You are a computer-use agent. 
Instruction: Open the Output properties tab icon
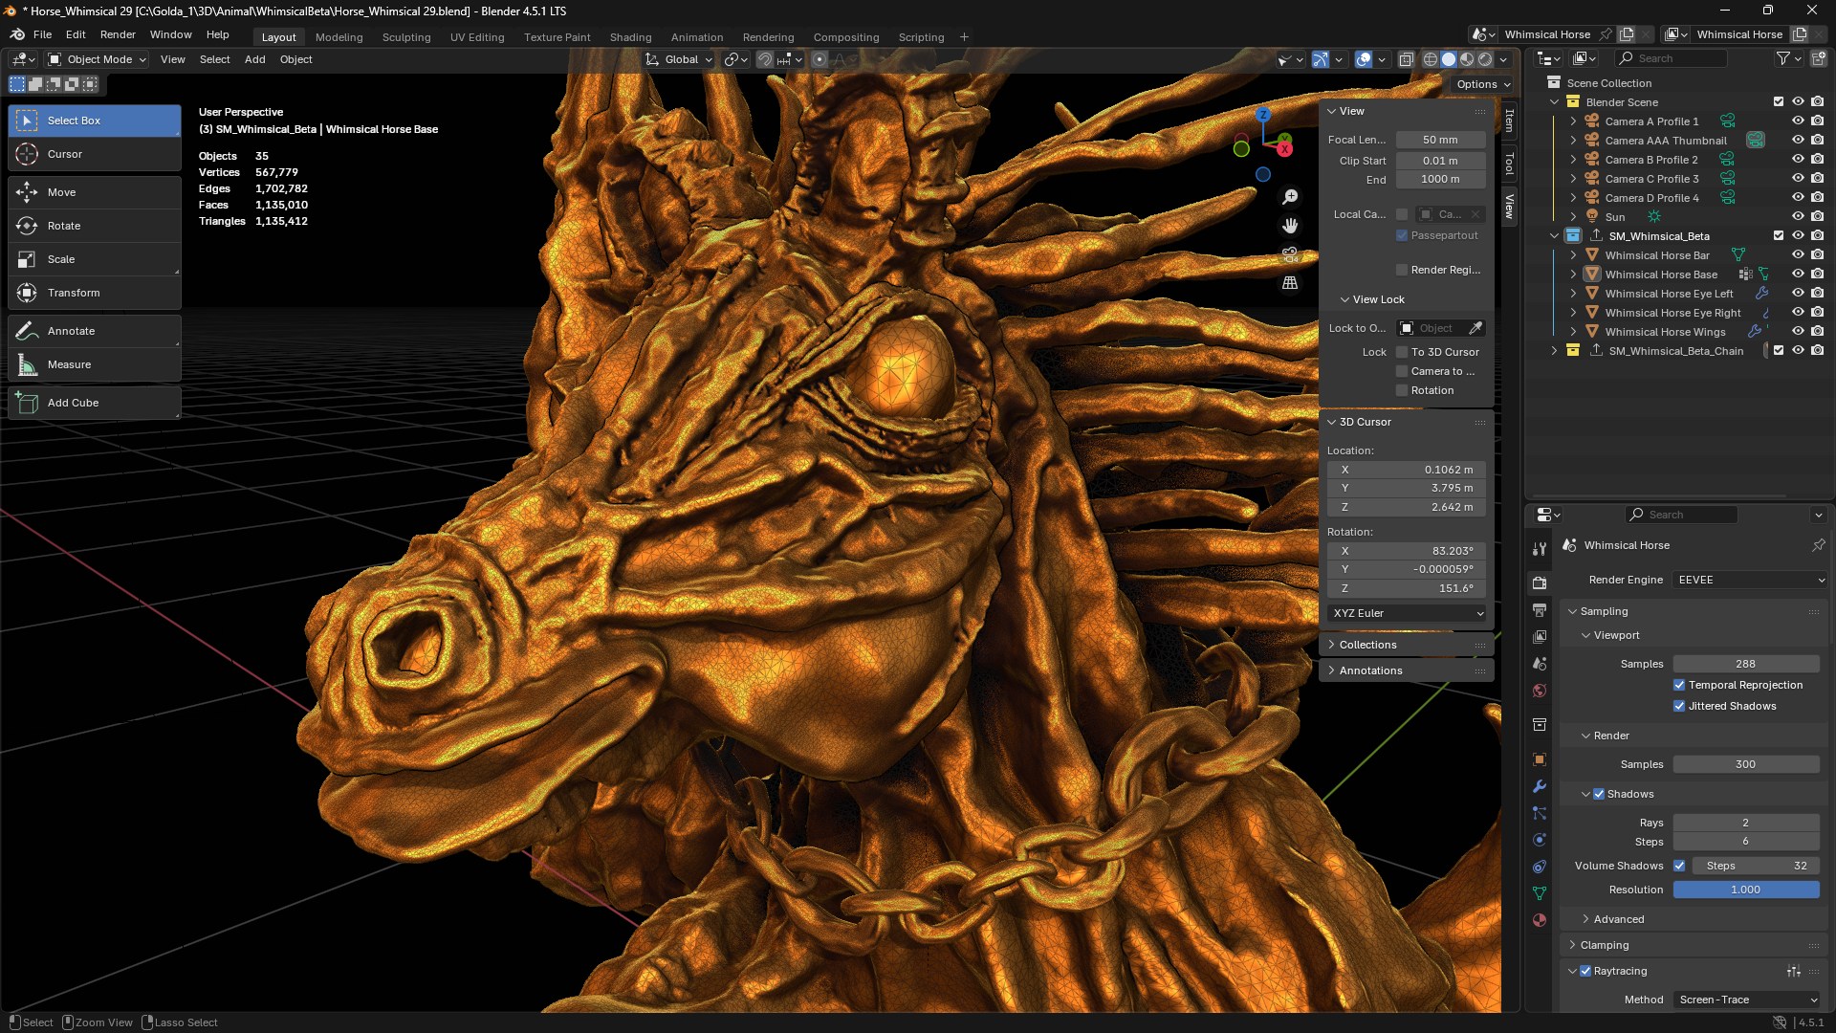point(1540,609)
